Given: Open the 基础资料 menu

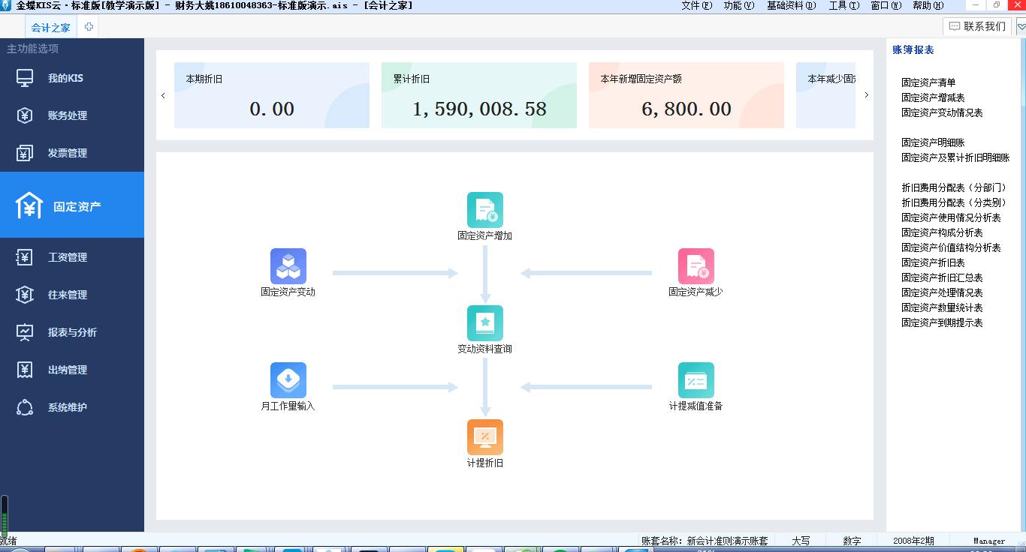Looking at the screenshot, I should pyautogui.click(x=791, y=5).
